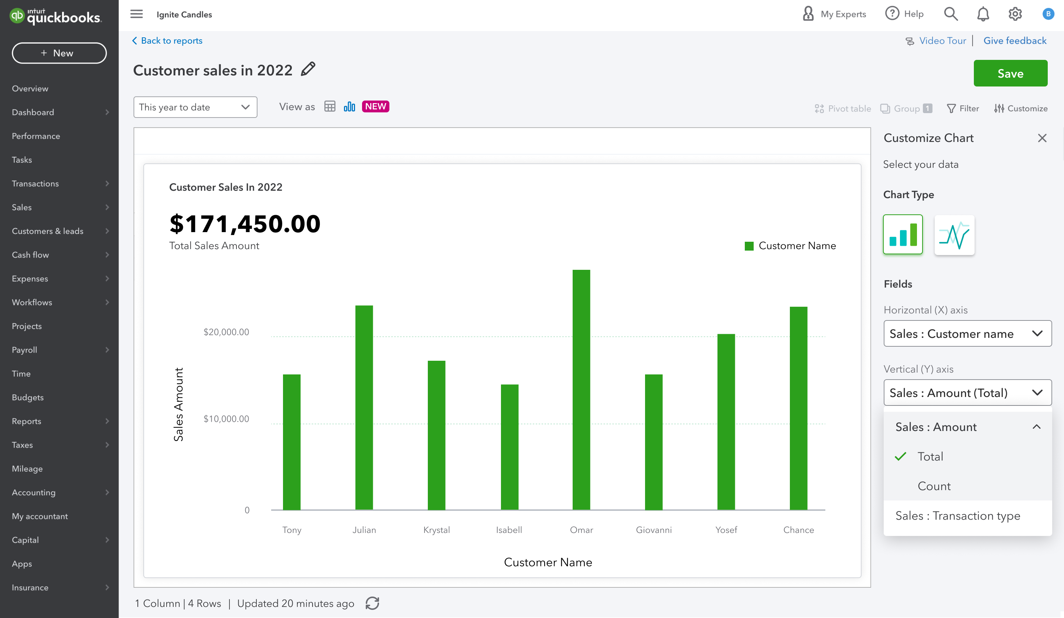Click Chance's bar in chart
The height and width of the screenshot is (618, 1064).
pyautogui.click(x=798, y=408)
